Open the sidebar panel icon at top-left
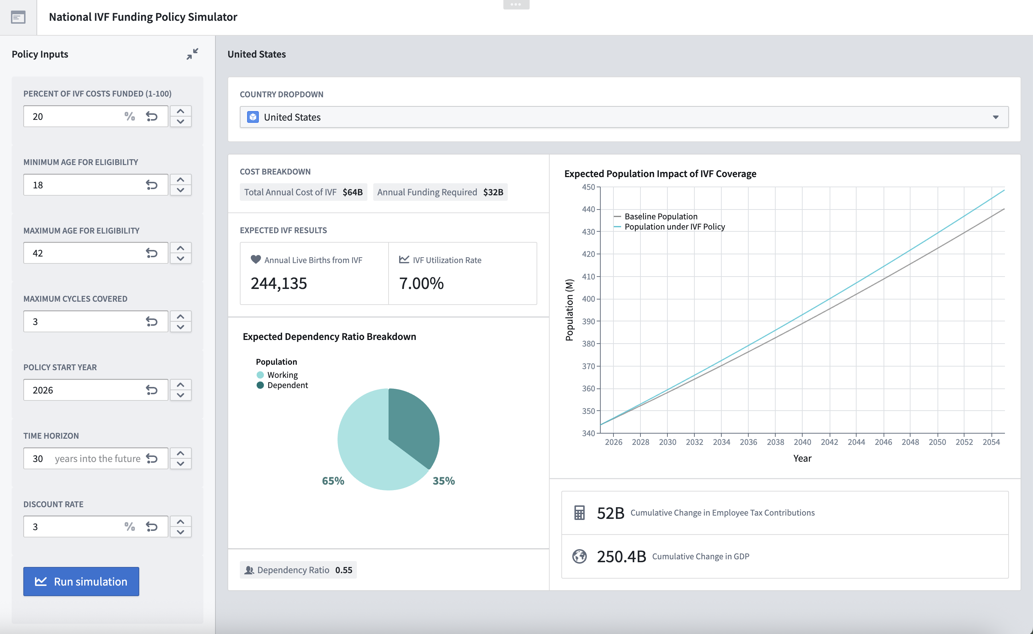 pyautogui.click(x=18, y=17)
